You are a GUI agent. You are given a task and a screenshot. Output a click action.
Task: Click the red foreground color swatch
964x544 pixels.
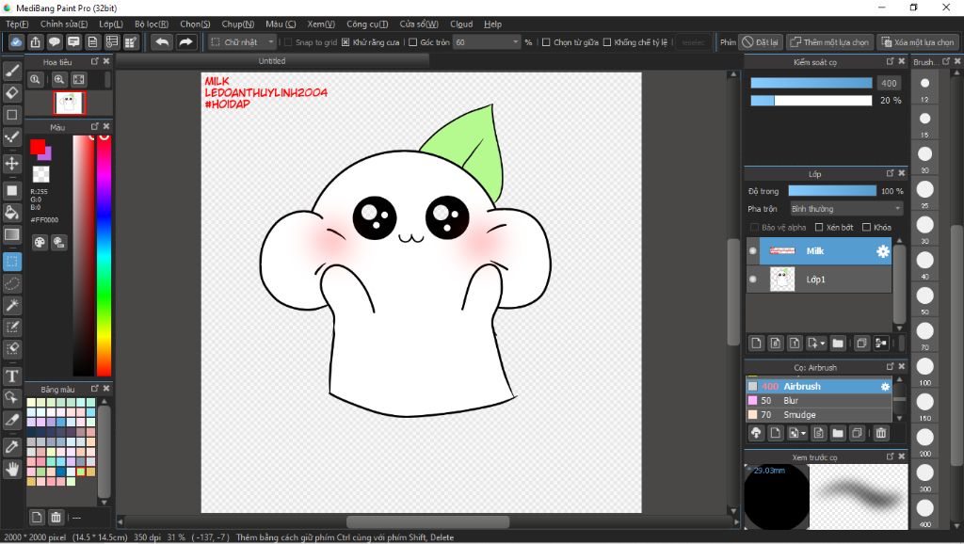tap(38, 147)
